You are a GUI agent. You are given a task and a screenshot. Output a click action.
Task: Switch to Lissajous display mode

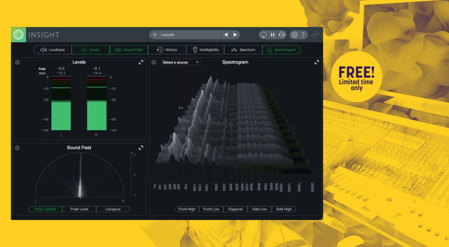[x=113, y=209]
